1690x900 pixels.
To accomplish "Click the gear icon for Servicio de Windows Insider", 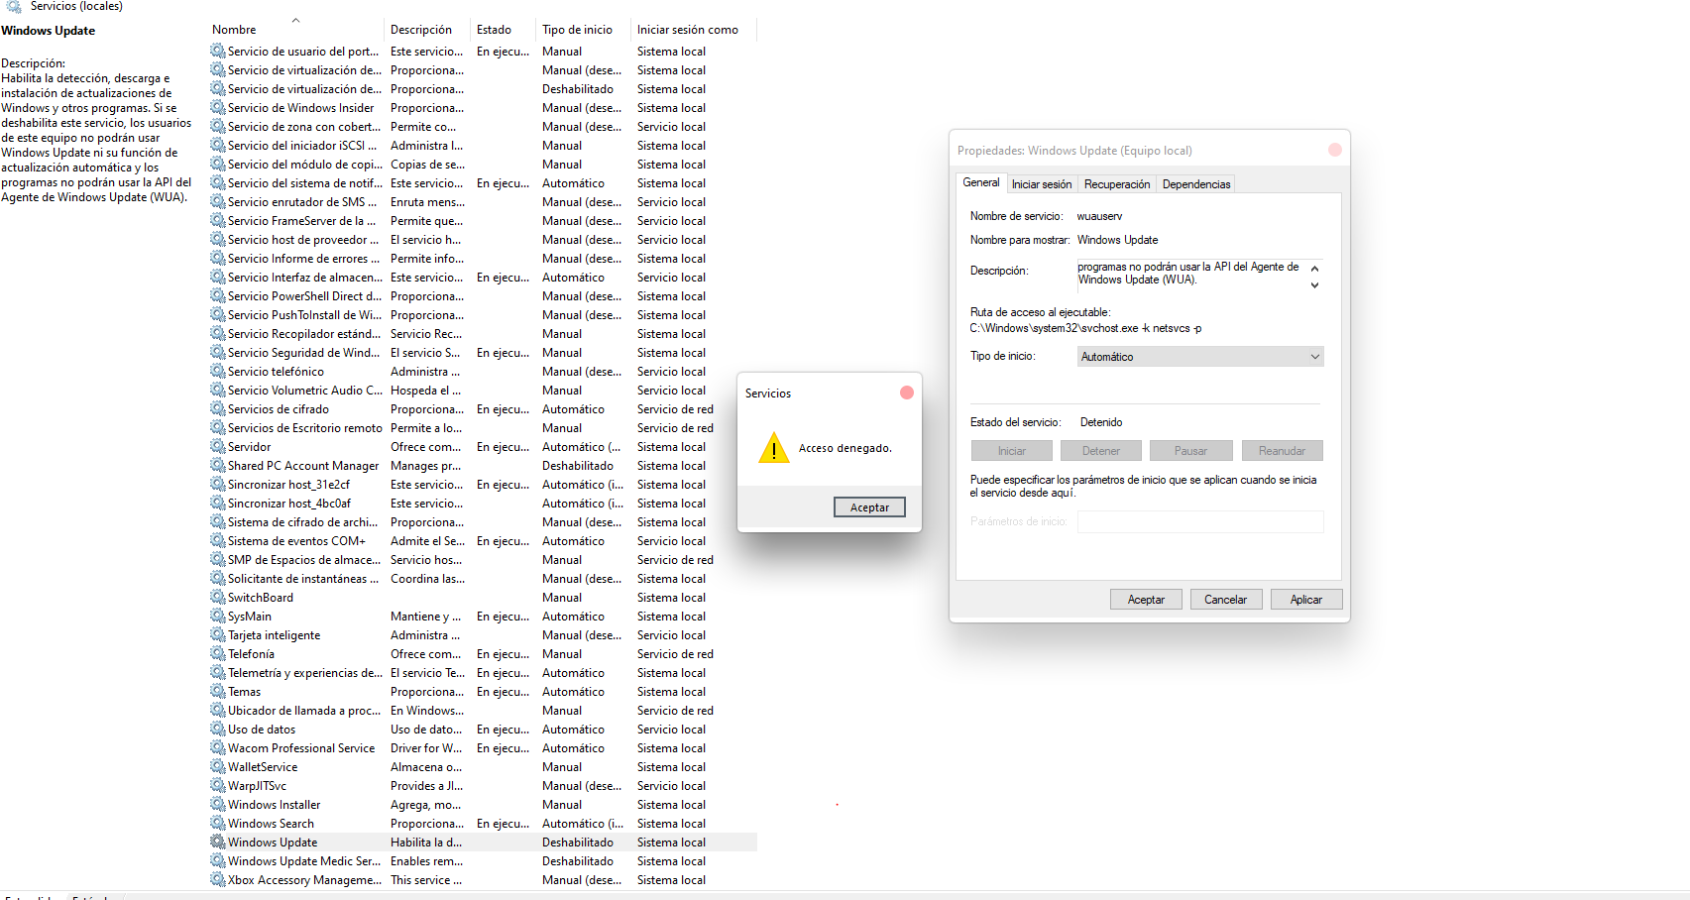I will pos(218,107).
